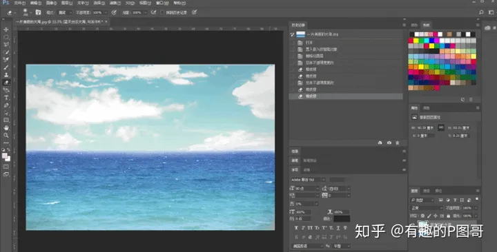Pick the yellow swatch in the Swatches panel

pyautogui.click(x=416, y=41)
